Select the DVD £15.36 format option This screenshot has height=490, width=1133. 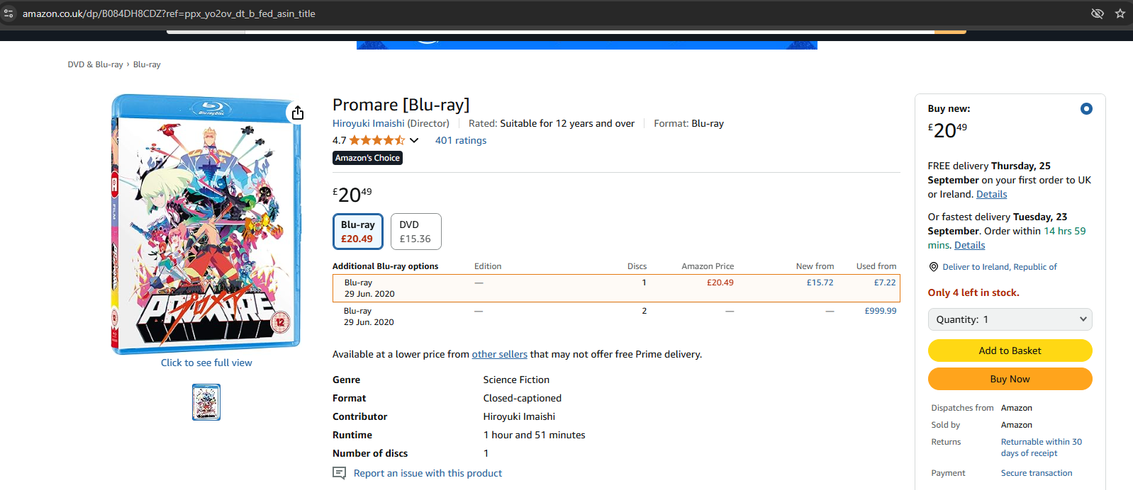[416, 232]
